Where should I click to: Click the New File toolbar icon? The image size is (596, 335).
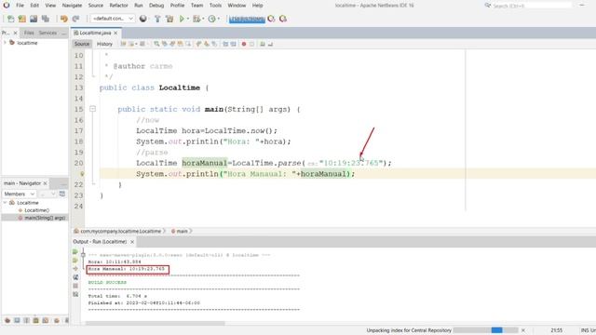point(10,19)
